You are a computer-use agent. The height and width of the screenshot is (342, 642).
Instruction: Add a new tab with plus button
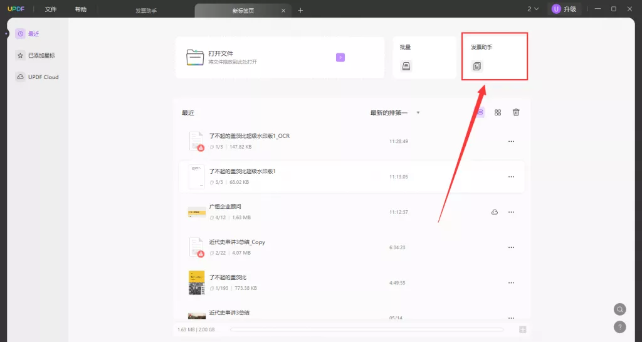[300, 11]
